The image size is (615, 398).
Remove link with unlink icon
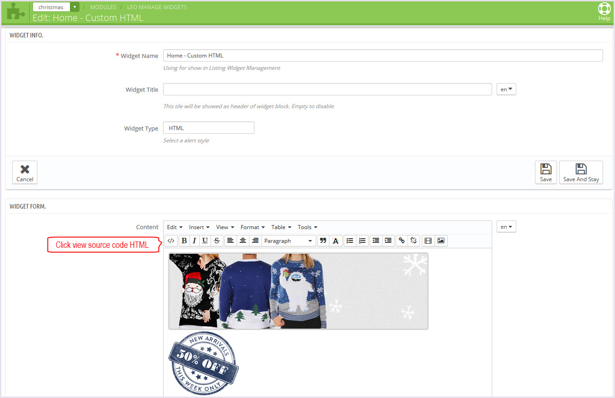click(414, 241)
